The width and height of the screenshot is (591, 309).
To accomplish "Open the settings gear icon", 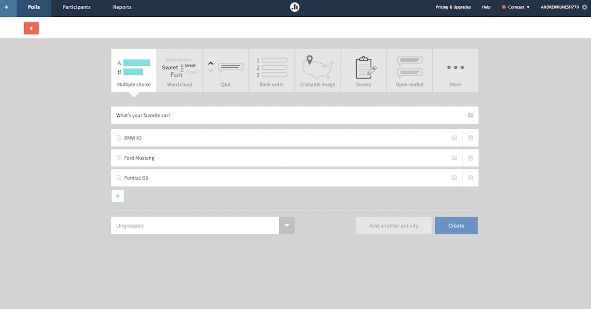I will click(585, 7).
